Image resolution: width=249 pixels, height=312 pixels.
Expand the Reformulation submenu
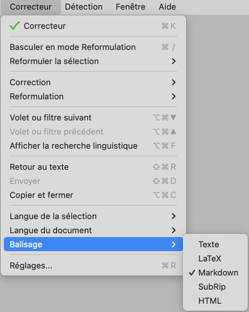pyautogui.click(x=93, y=97)
